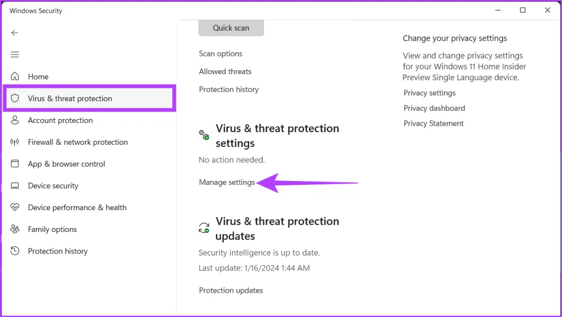Click the App & browser control icon
562x317 pixels.
[15, 164]
